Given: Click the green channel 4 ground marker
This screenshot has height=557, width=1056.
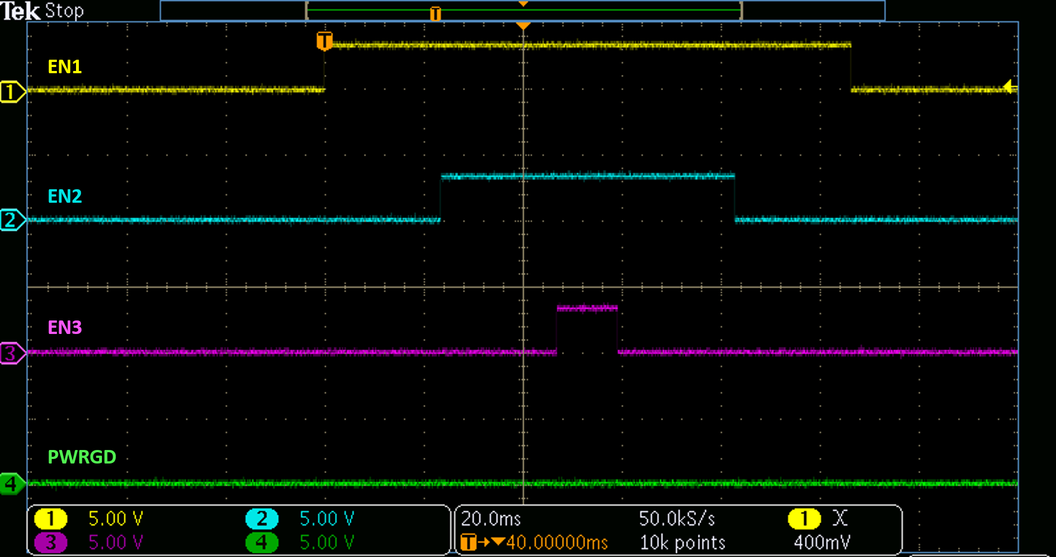Looking at the screenshot, I should pyautogui.click(x=11, y=484).
